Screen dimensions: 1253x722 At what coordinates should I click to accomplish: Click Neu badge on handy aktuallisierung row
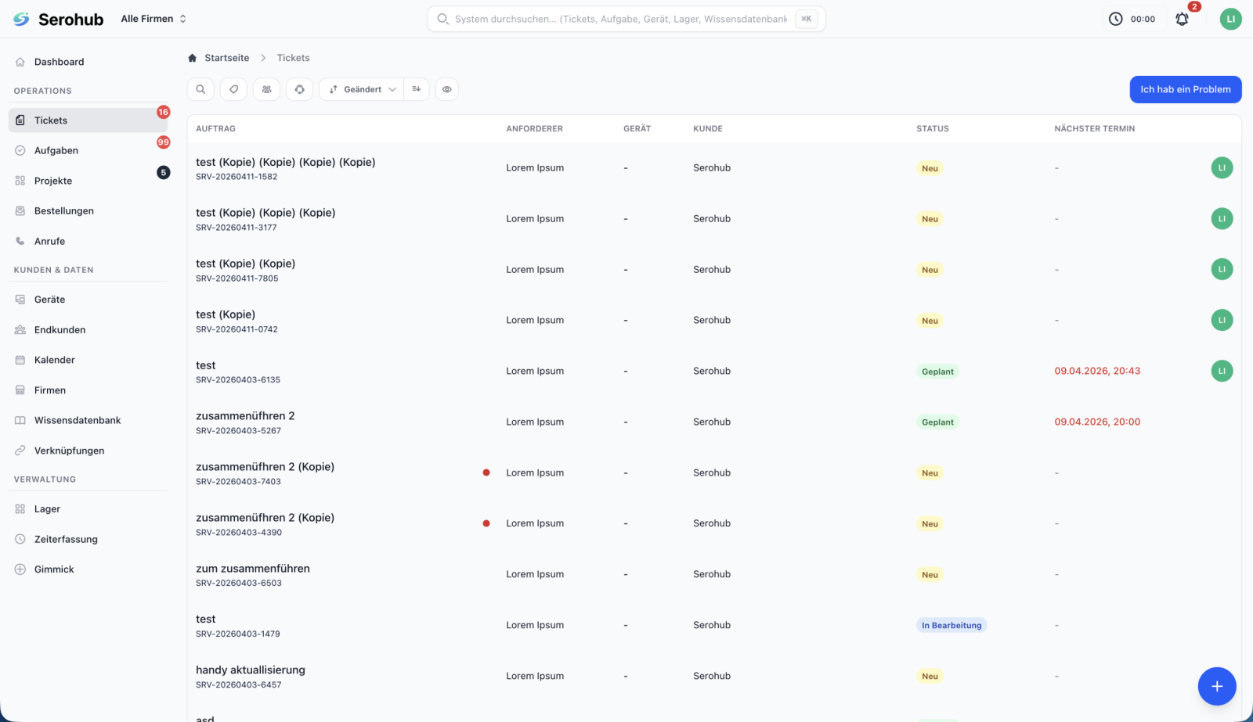point(930,677)
